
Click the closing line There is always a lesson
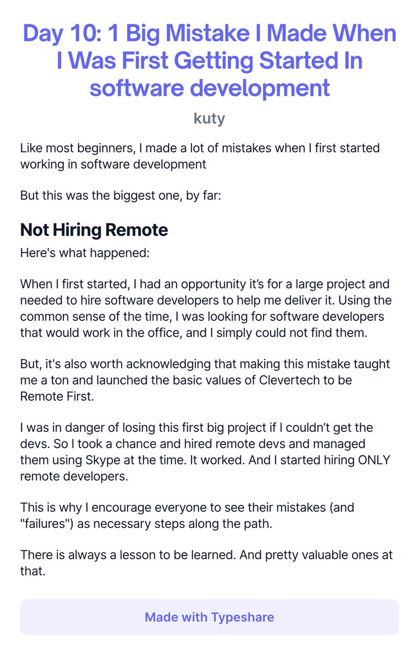(x=207, y=564)
